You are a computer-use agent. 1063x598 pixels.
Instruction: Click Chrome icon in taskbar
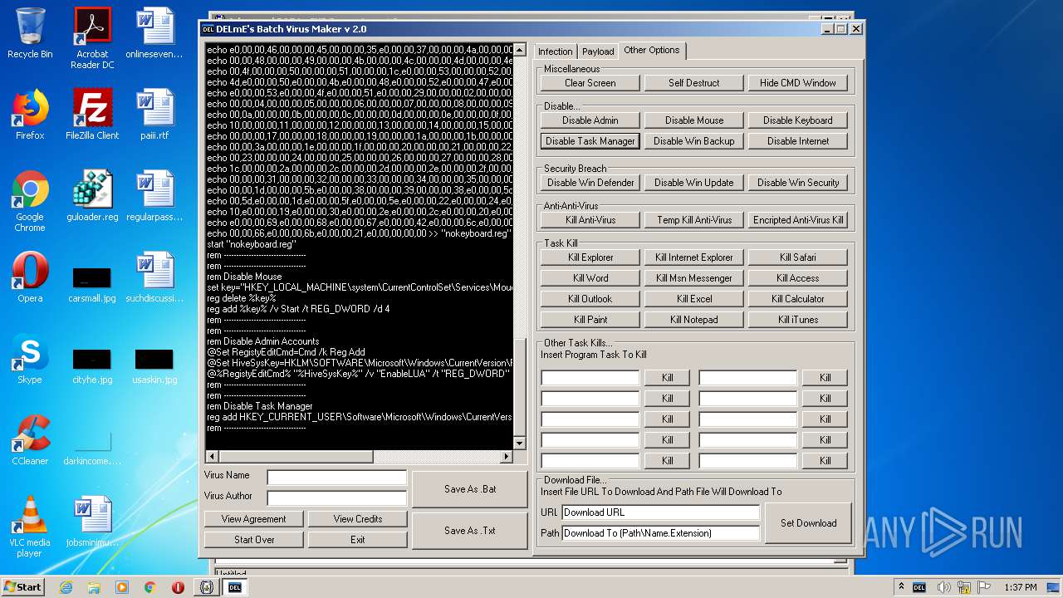click(x=150, y=587)
